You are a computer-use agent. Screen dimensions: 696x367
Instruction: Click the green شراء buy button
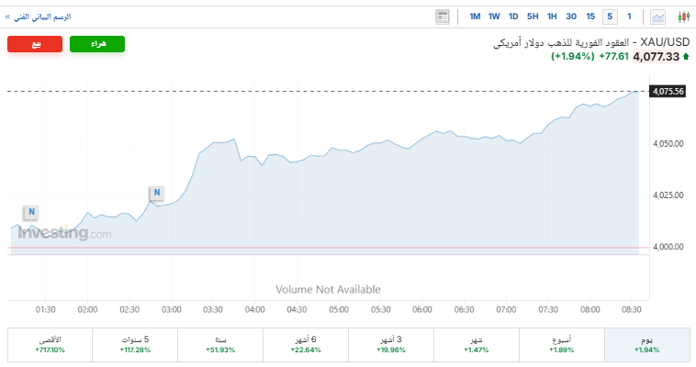(97, 44)
